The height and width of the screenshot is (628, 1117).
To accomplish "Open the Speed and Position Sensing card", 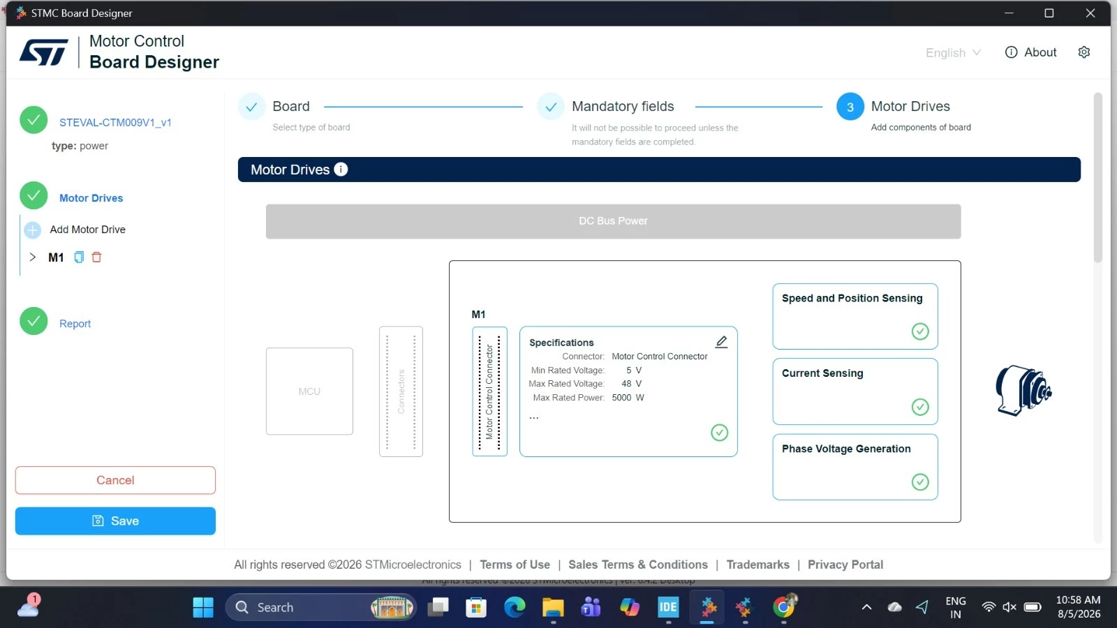I will [855, 316].
